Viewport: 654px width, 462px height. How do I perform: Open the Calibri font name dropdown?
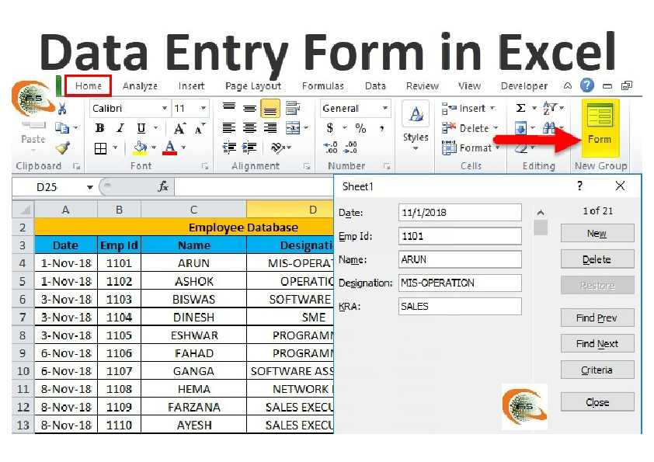pyautogui.click(x=165, y=109)
